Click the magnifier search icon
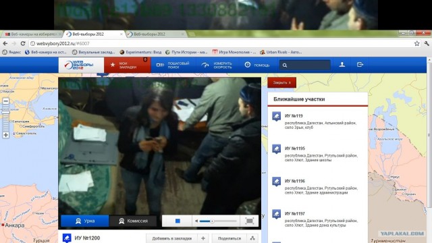The height and width of the screenshot is (243, 432). [x=285, y=65]
